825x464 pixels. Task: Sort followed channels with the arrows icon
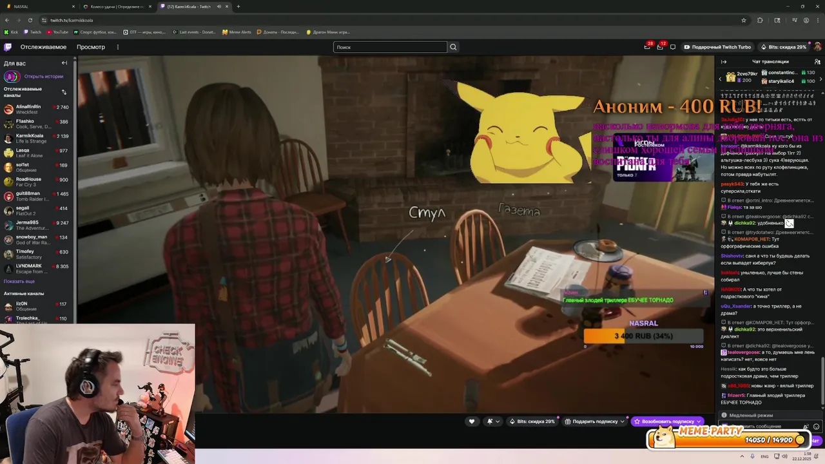point(64,92)
